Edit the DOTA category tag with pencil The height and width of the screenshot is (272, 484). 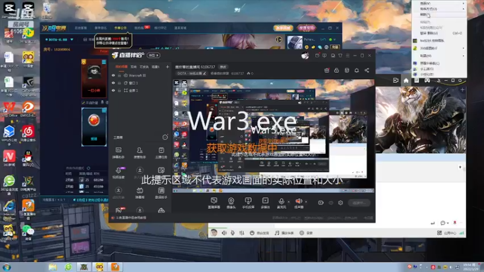tap(204, 73)
